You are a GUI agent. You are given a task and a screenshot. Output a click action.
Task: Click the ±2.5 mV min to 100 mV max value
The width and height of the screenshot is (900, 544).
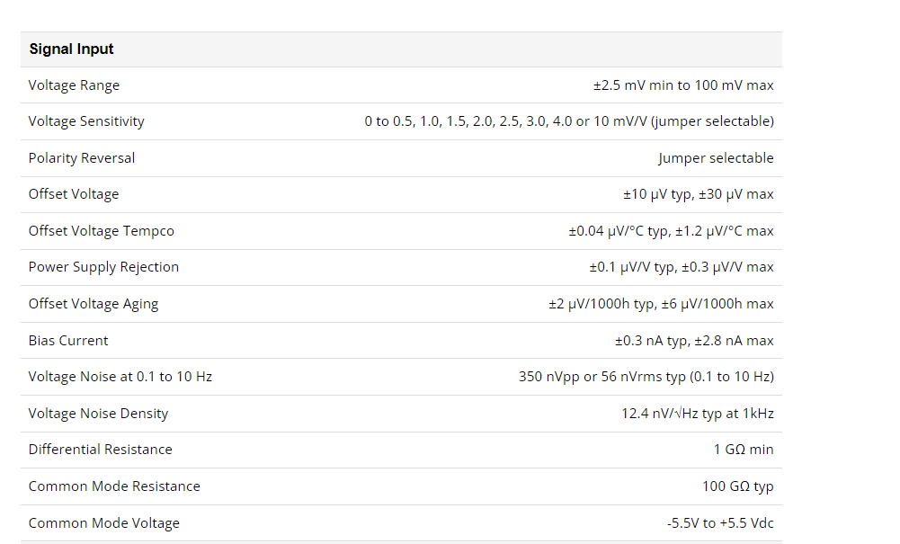[683, 85]
